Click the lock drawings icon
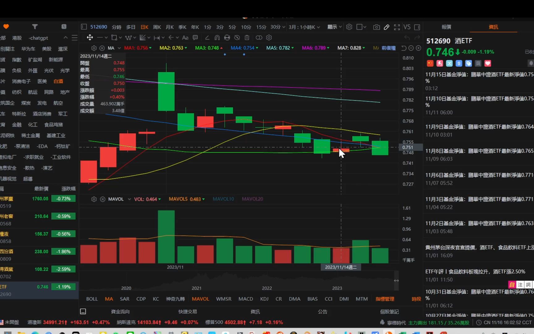This screenshot has height=334, width=534. pos(227,37)
